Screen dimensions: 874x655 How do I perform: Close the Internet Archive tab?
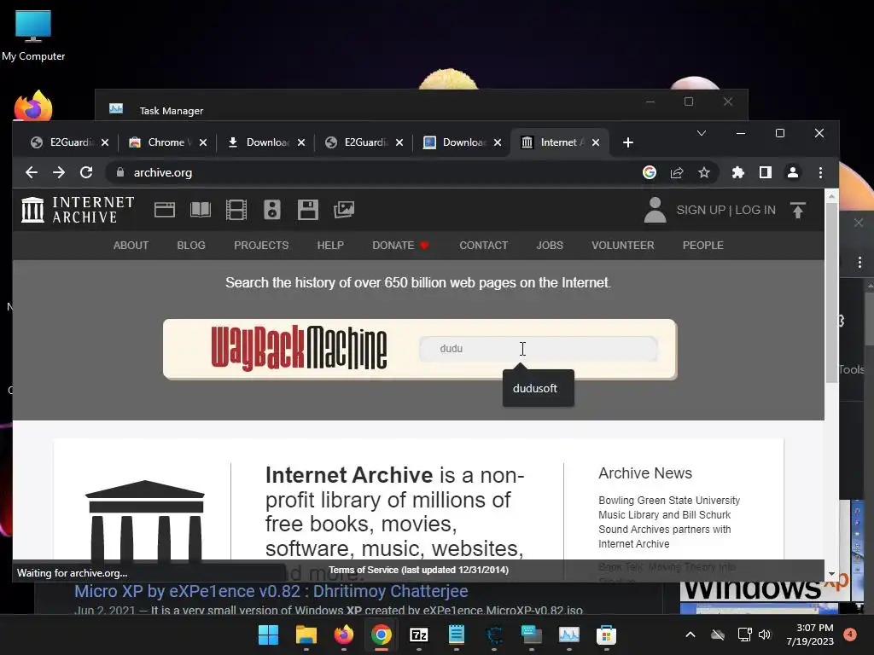pyautogui.click(x=595, y=142)
